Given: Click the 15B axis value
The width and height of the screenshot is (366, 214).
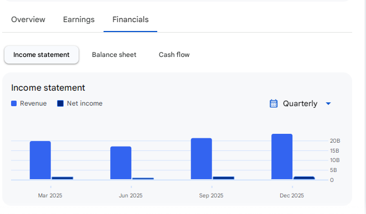Looking at the screenshot, I should coord(334,151).
